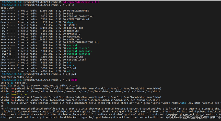Select runtest-moduleapi executable name

pos(79,51)
